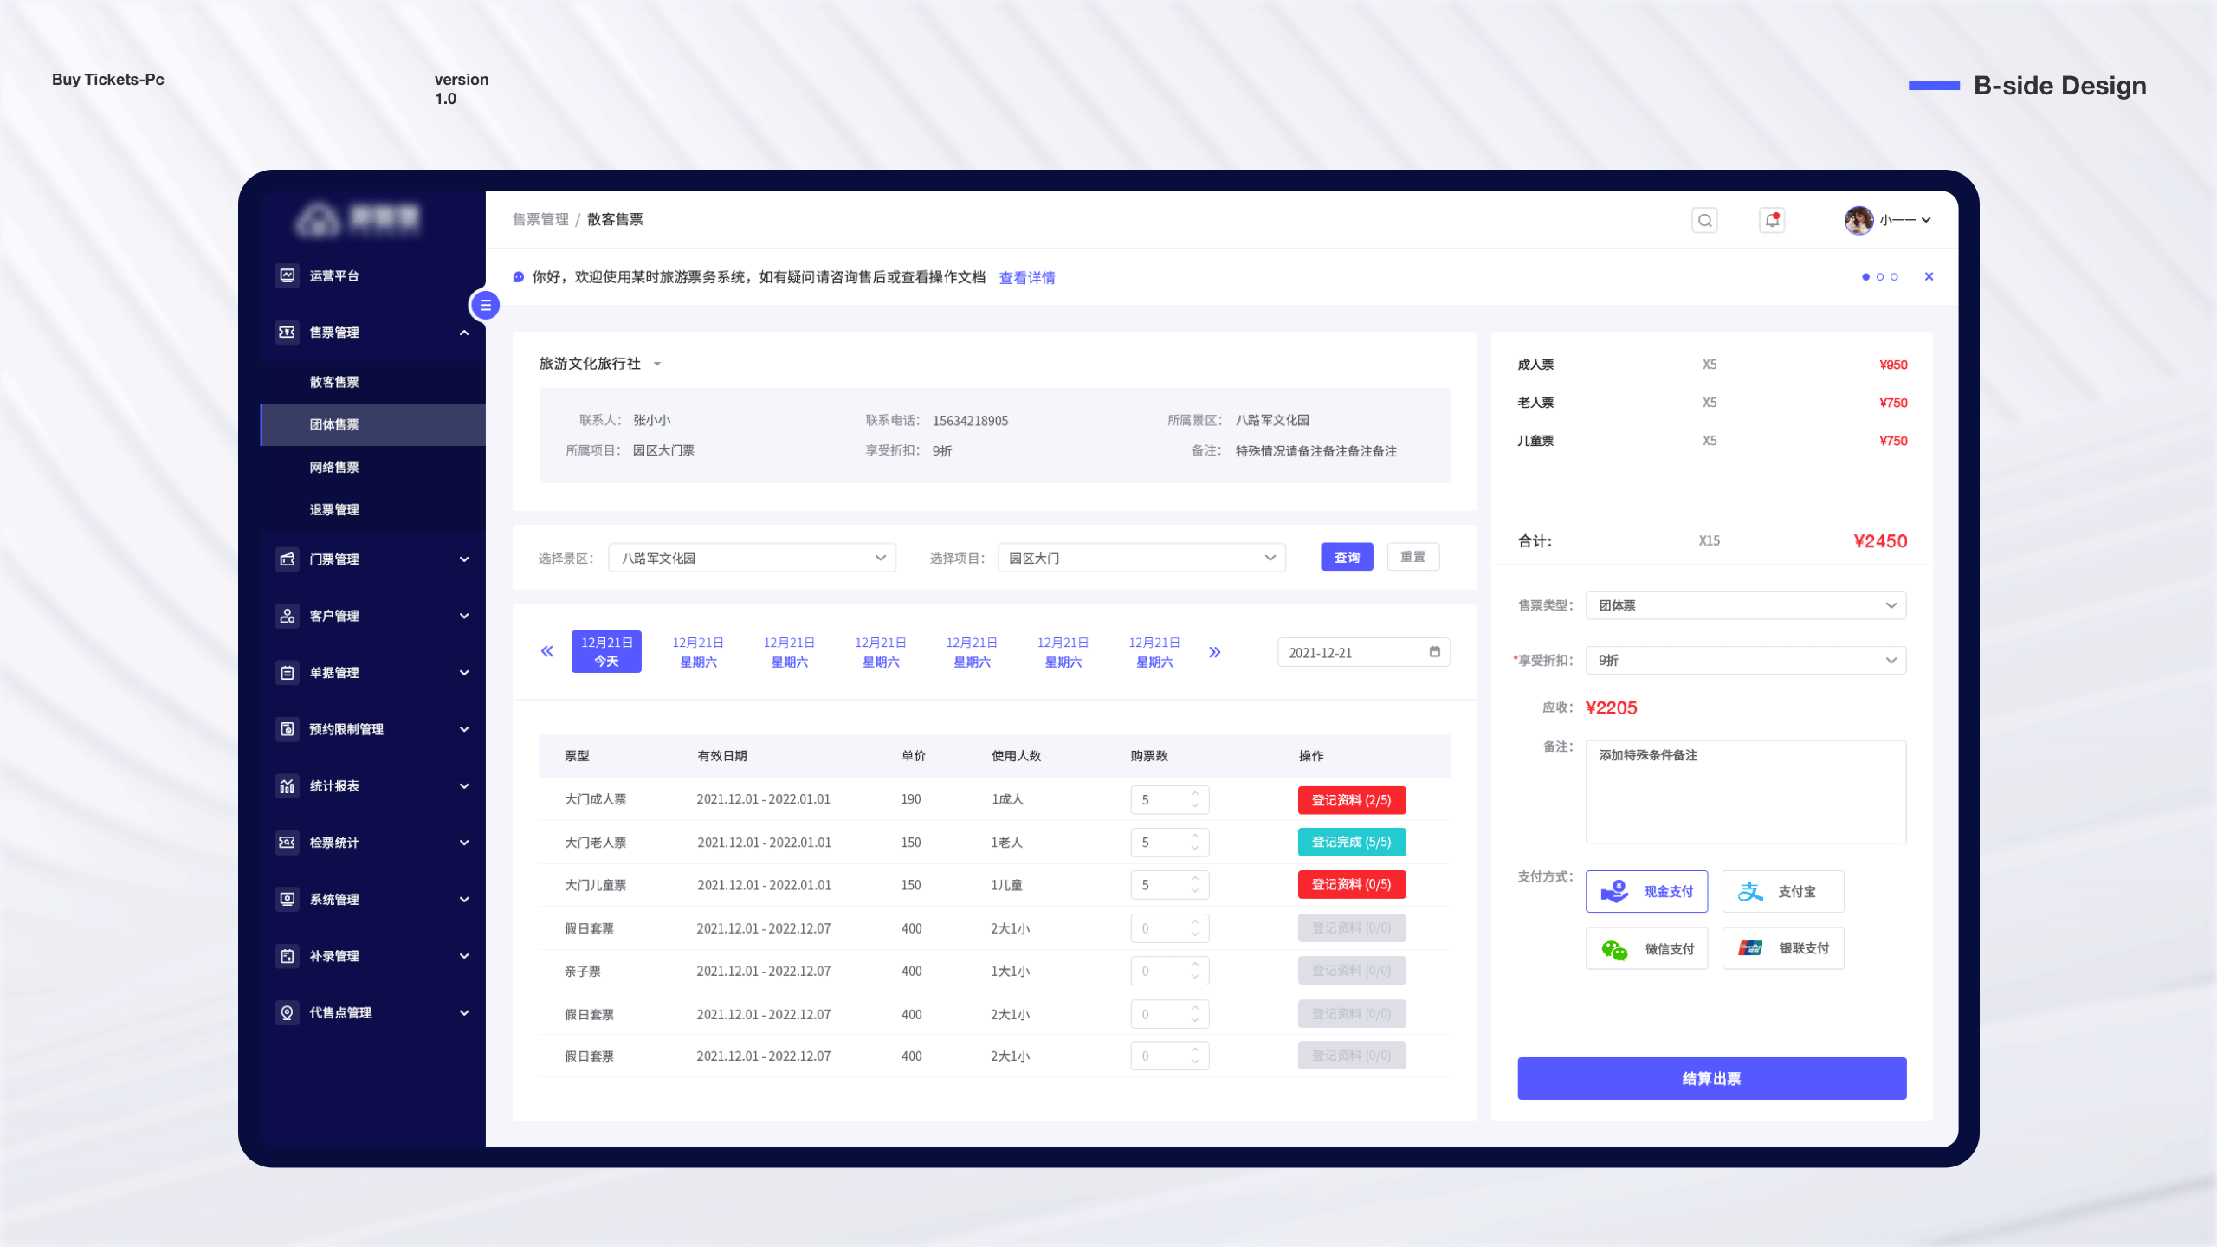
Task: Click the 大门老人票 quantity input
Action: click(1169, 842)
